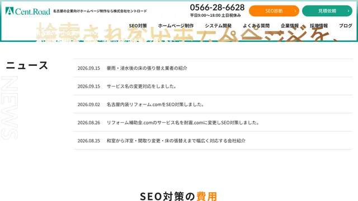Click the date 2026.08.26
Screen dimensions: 358x201
(89, 123)
